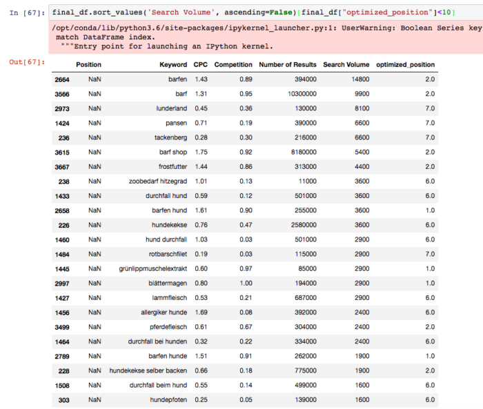Click the keyword cell 'barfen hunde'
The height and width of the screenshot is (409, 483).
[x=168, y=356]
